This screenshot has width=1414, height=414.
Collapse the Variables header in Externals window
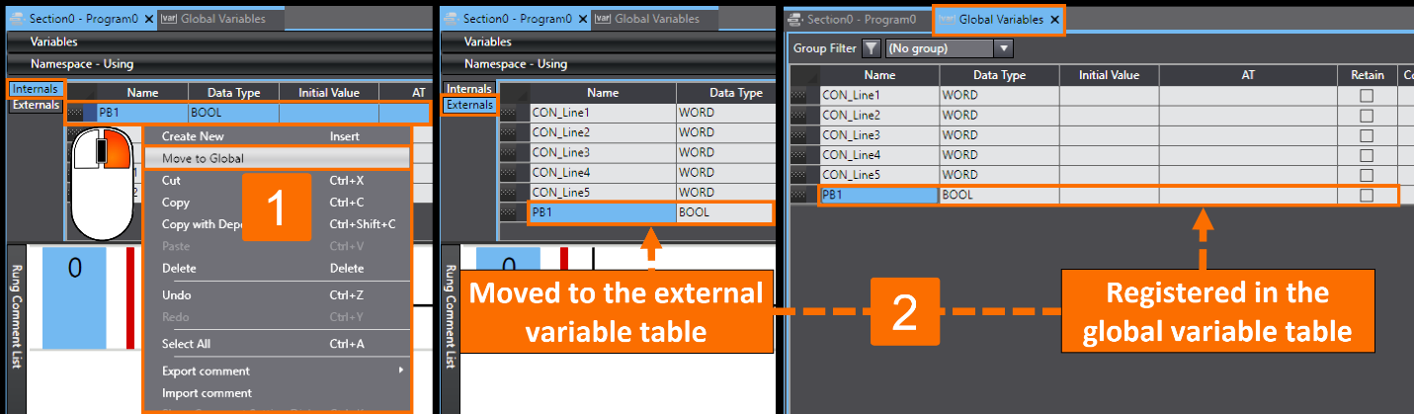[608, 41]
